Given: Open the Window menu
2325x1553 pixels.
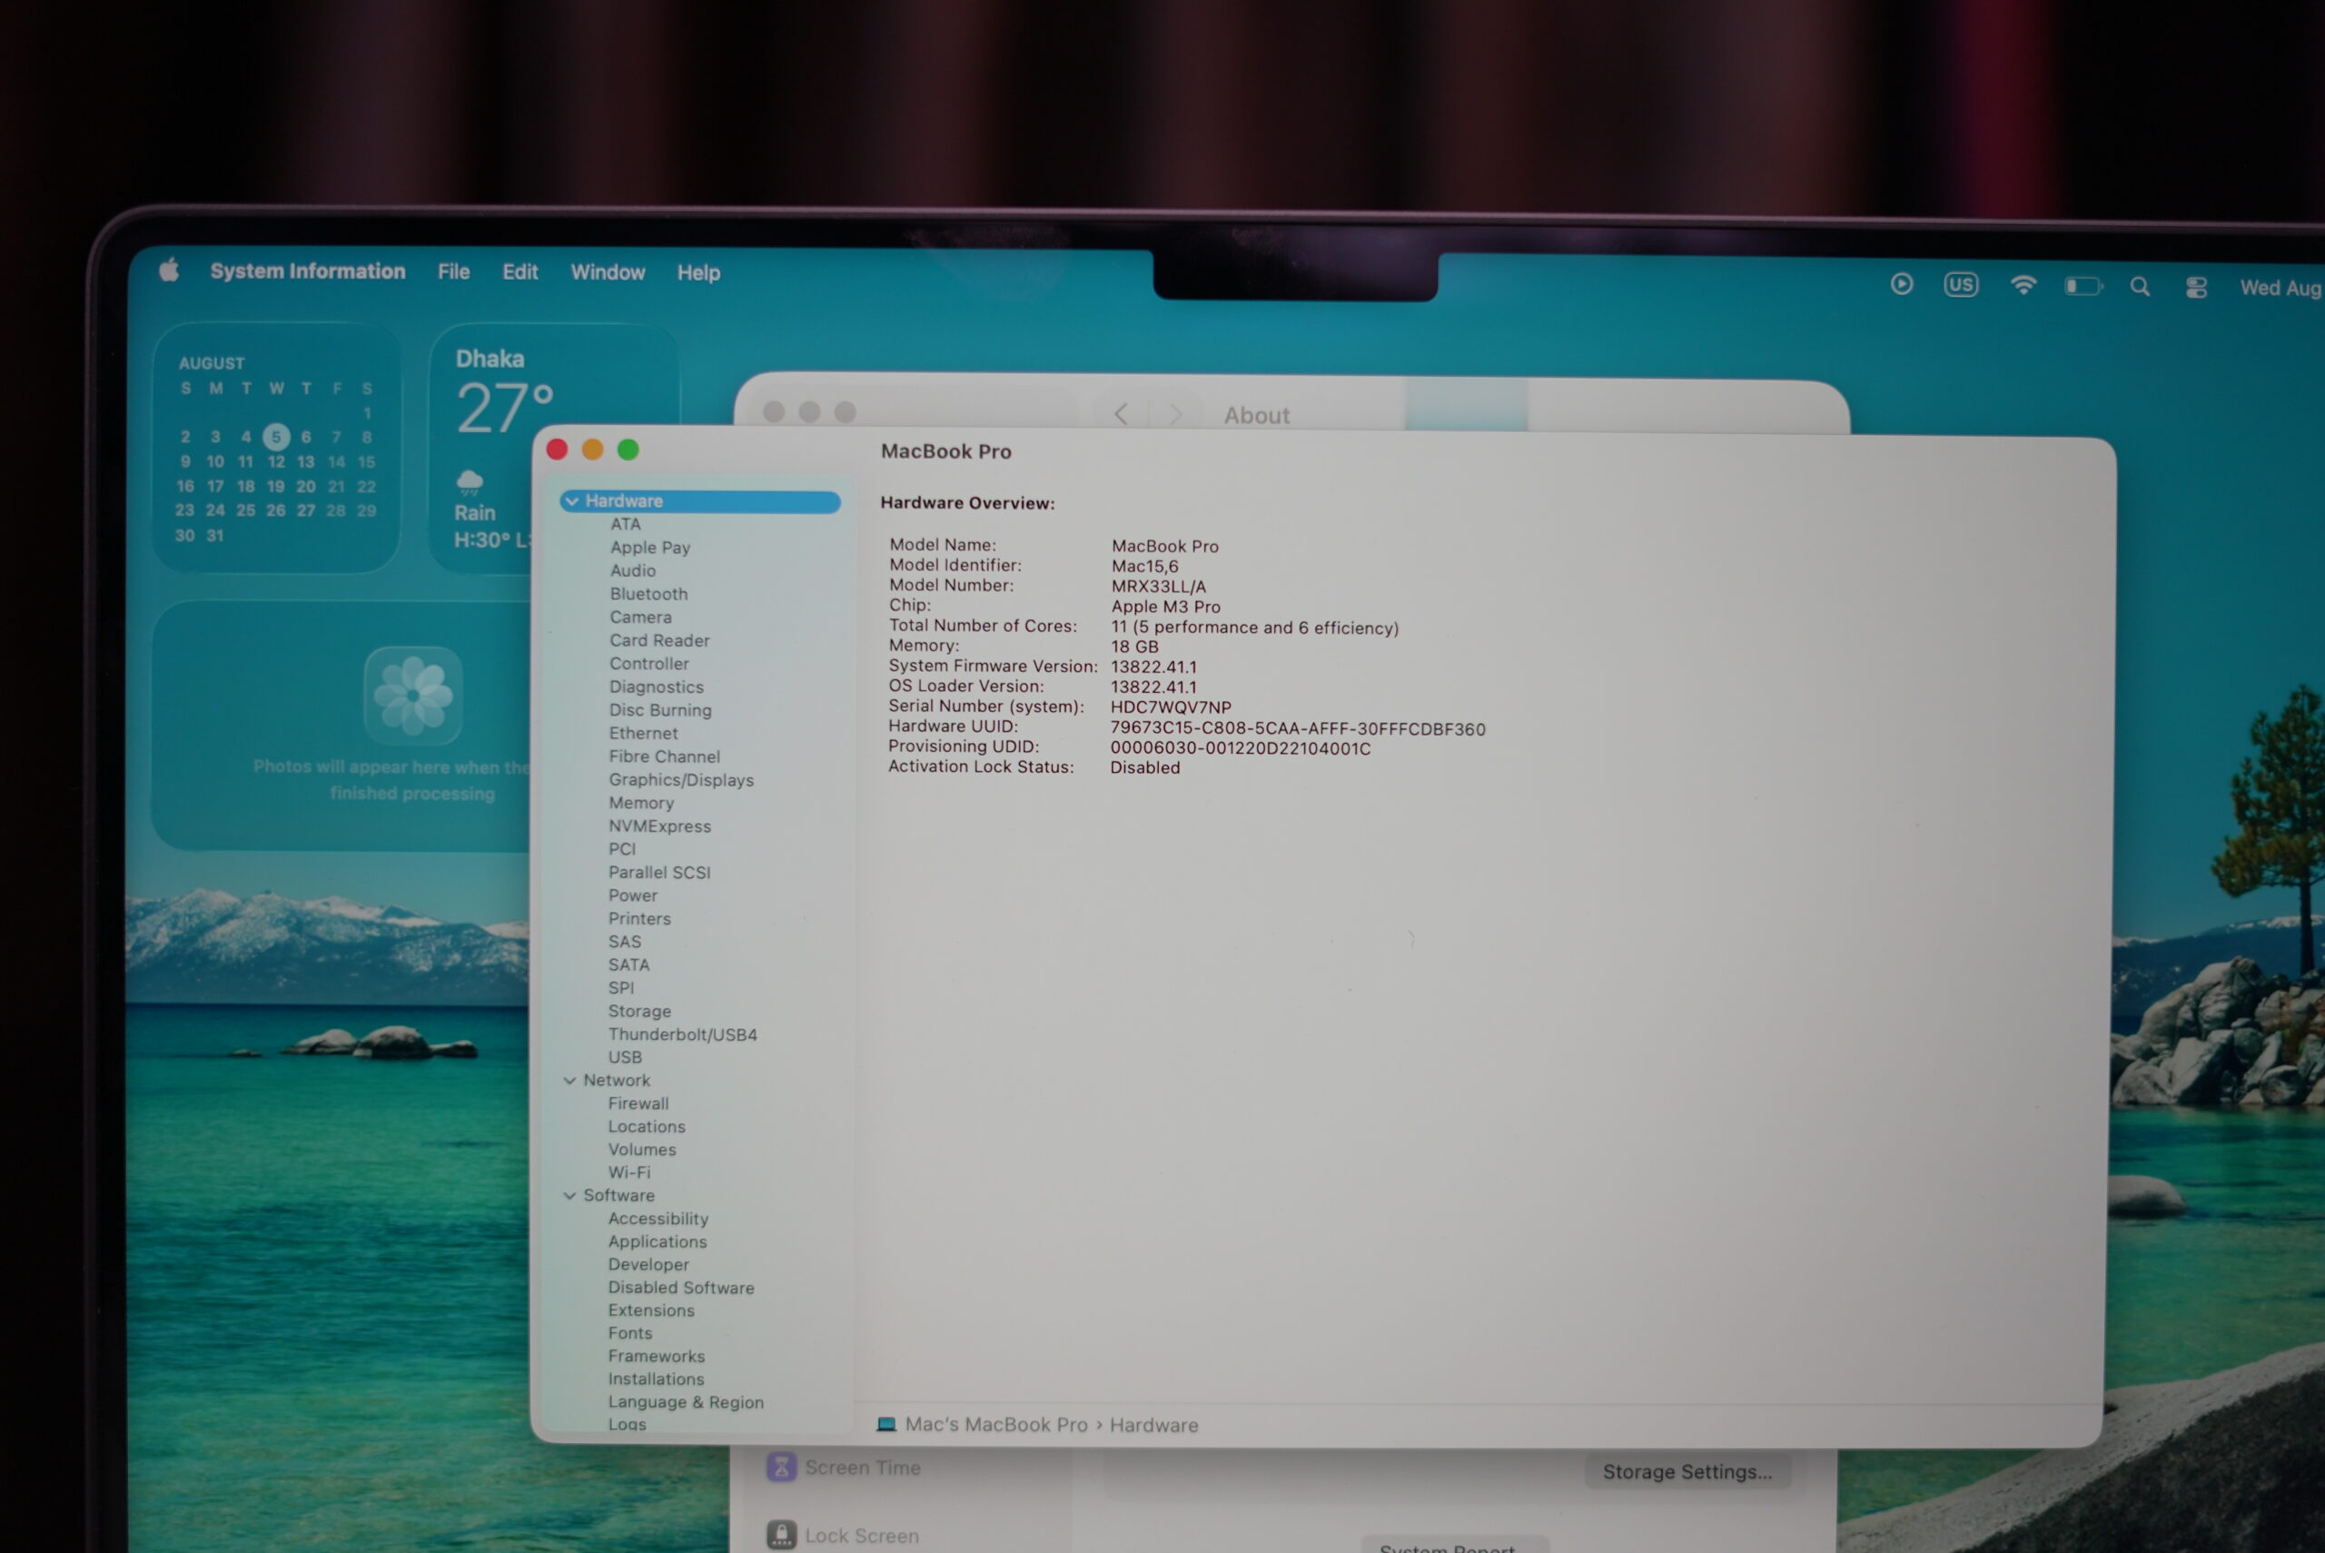Looking at the screenshot, I should pos(607,272).
